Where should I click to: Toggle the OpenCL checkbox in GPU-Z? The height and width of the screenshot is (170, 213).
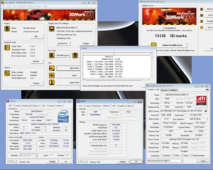click(162, 155)
